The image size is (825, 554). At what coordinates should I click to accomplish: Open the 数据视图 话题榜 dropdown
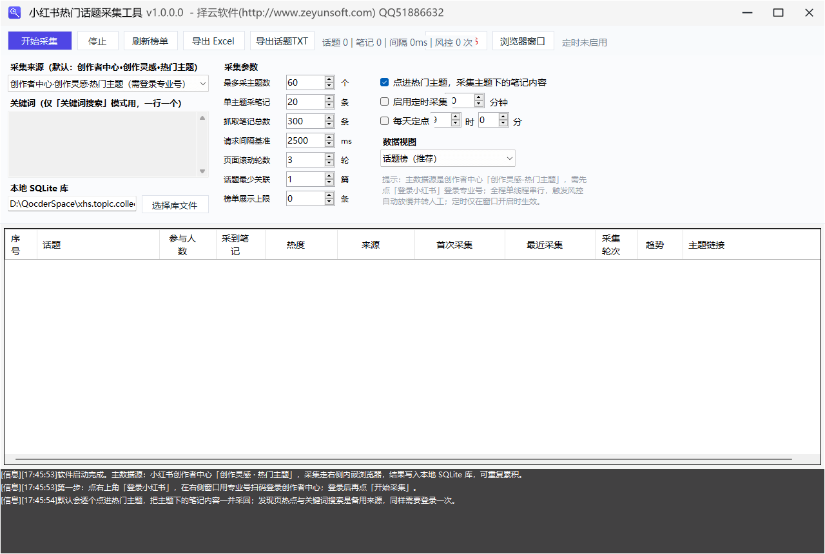(448, 158)
